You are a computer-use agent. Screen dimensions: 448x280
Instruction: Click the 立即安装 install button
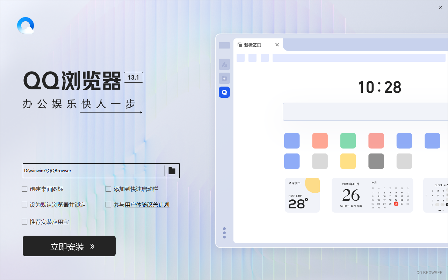click(69, 246)
